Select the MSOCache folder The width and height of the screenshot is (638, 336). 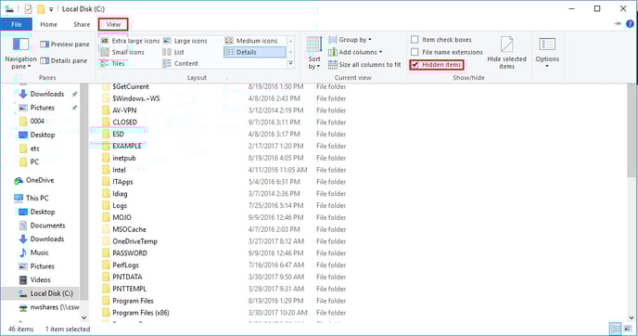(x=129, y=229)
